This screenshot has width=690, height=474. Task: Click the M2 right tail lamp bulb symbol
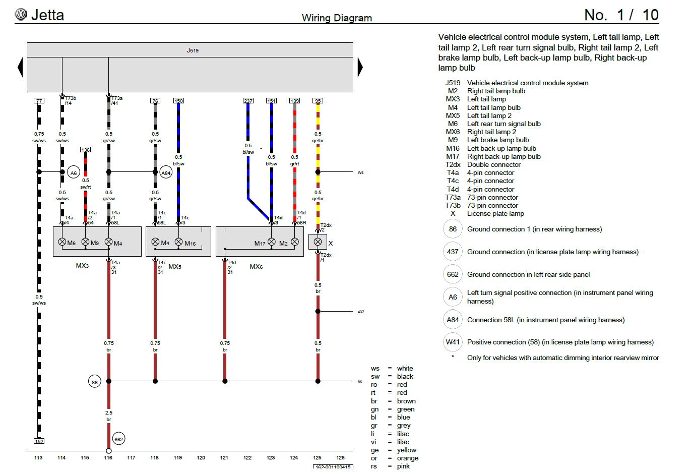(295, 242)
